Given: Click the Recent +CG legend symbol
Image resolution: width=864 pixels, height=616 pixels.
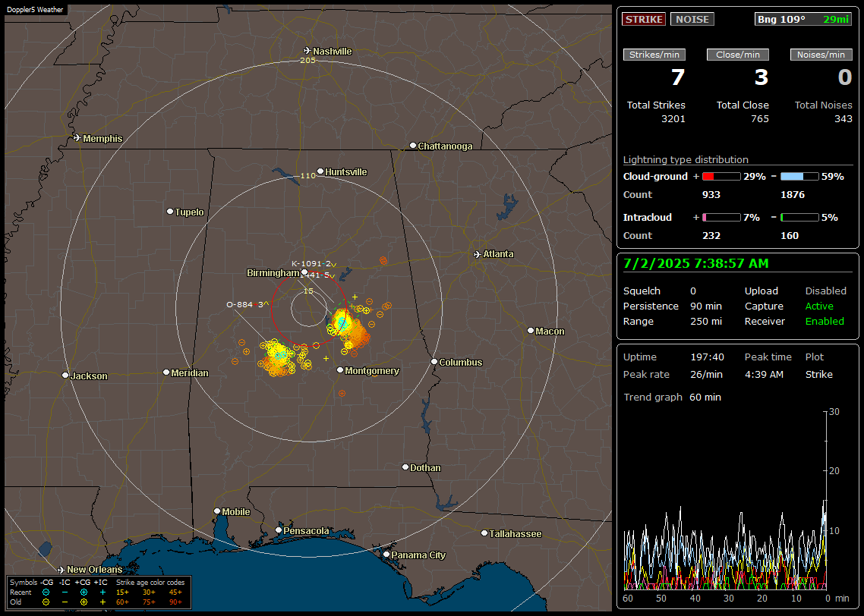Looking at the screenshot, I should click(x=84, y=592).
